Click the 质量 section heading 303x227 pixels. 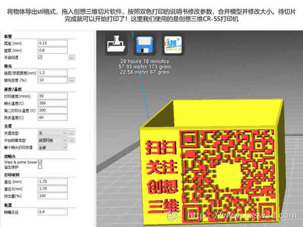click(x=8, y=36)
